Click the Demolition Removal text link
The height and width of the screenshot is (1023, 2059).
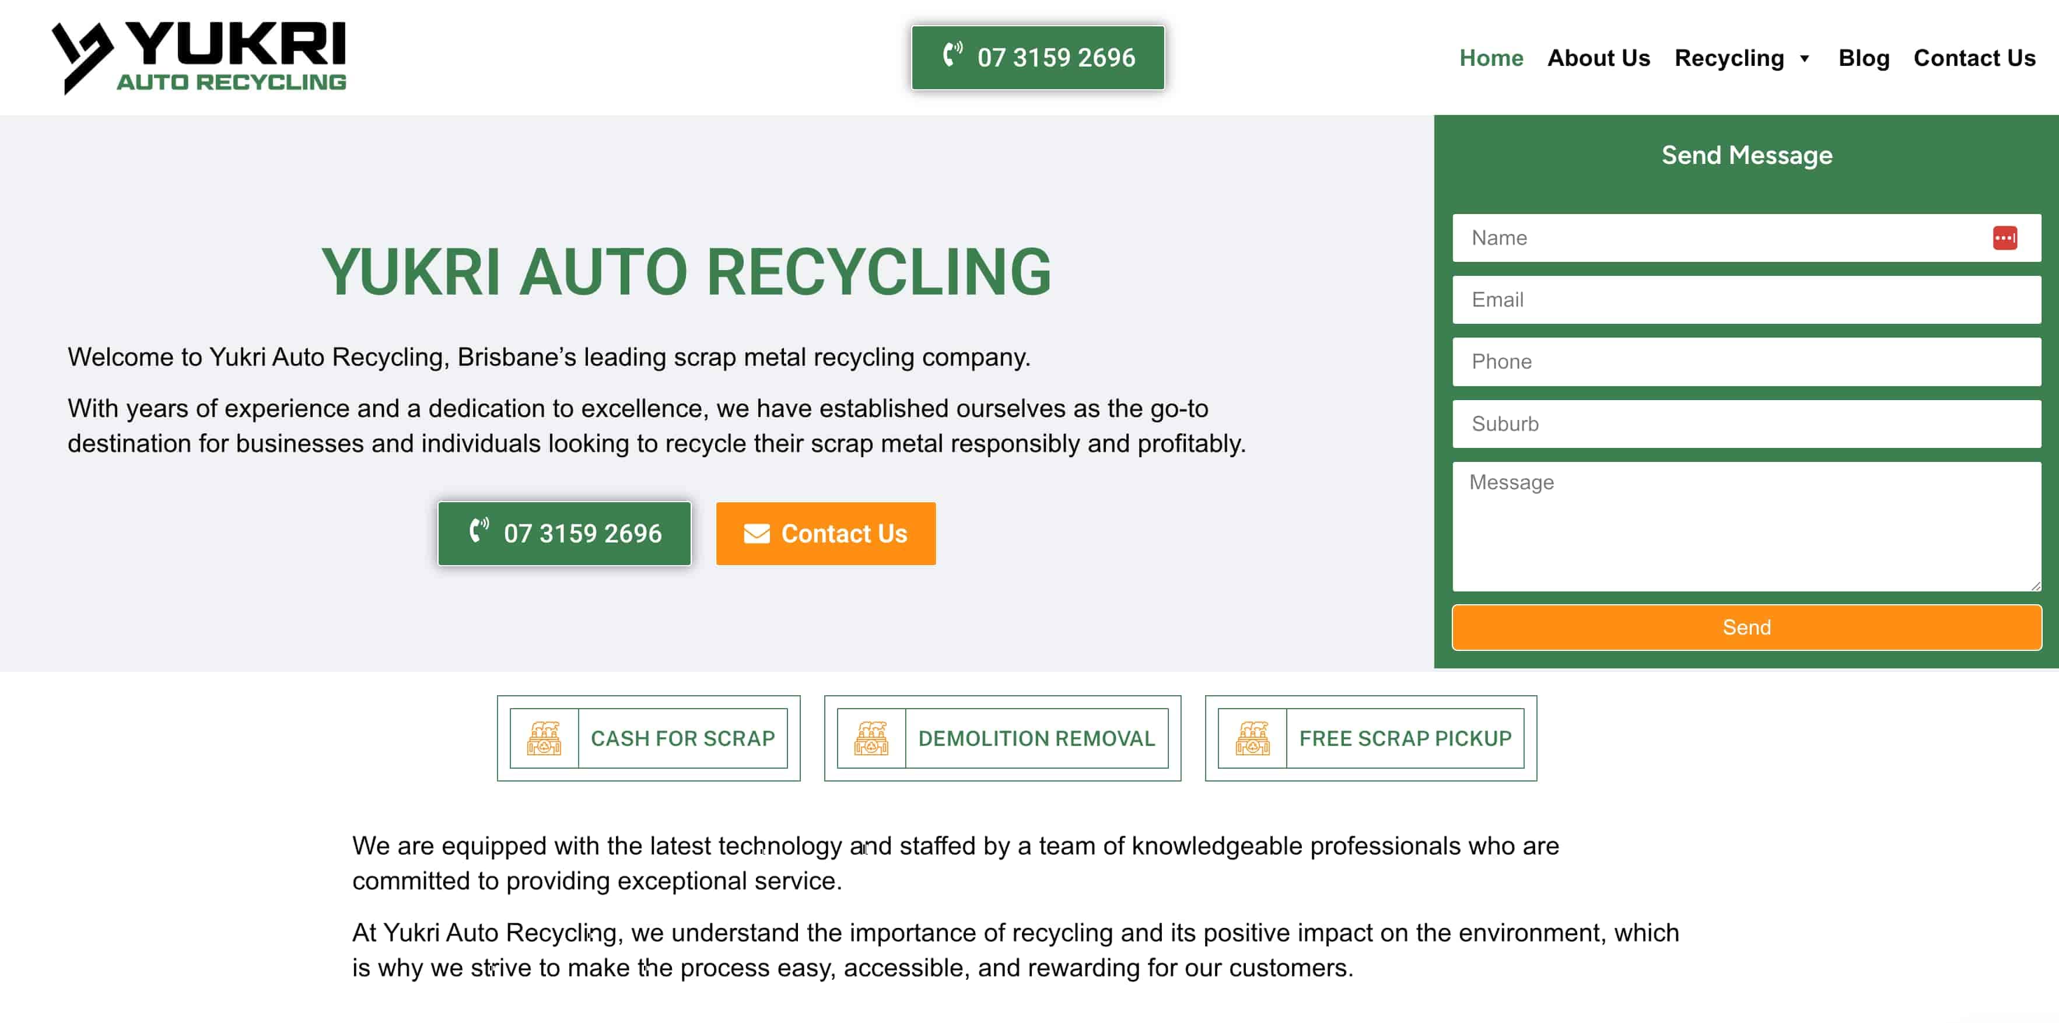coord(1036,738)
